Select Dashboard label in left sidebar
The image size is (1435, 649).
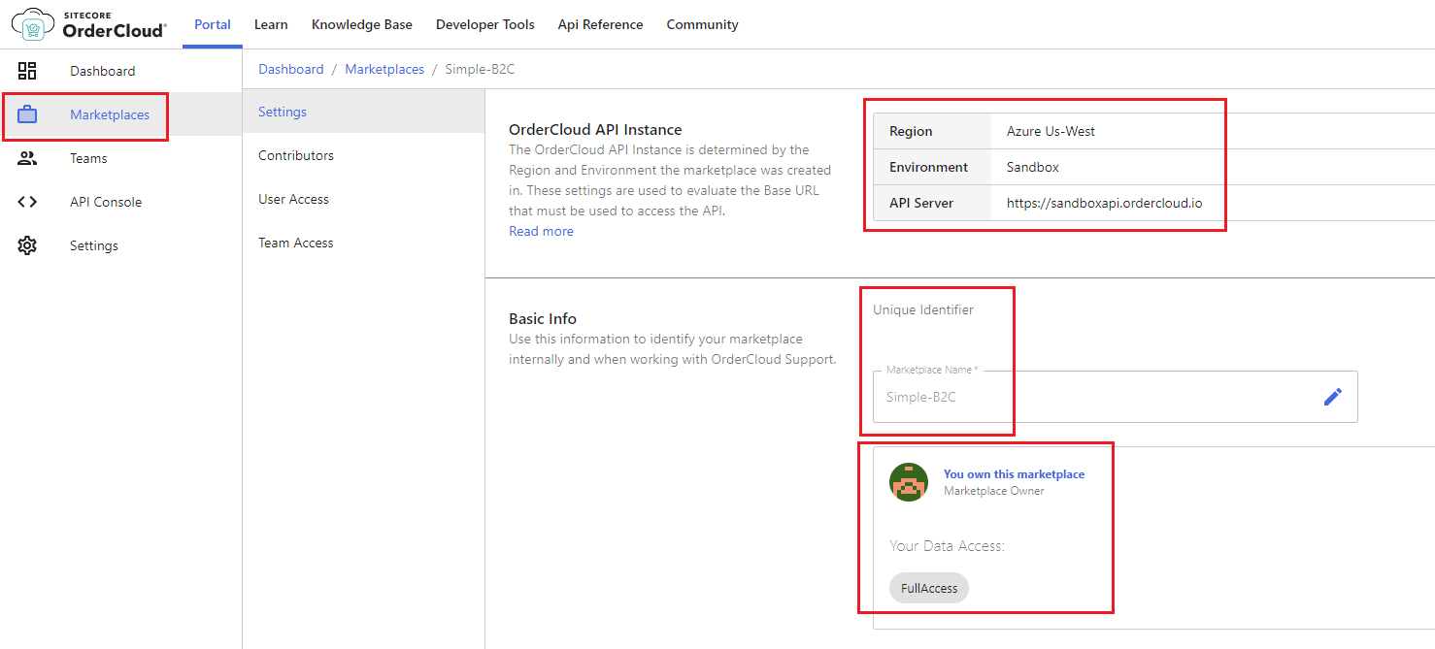pos(103,71)
